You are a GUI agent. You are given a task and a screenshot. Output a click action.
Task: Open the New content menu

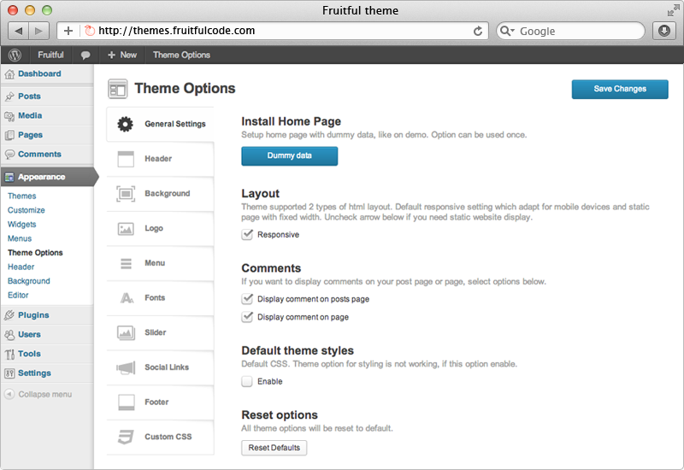click(121, 55)
